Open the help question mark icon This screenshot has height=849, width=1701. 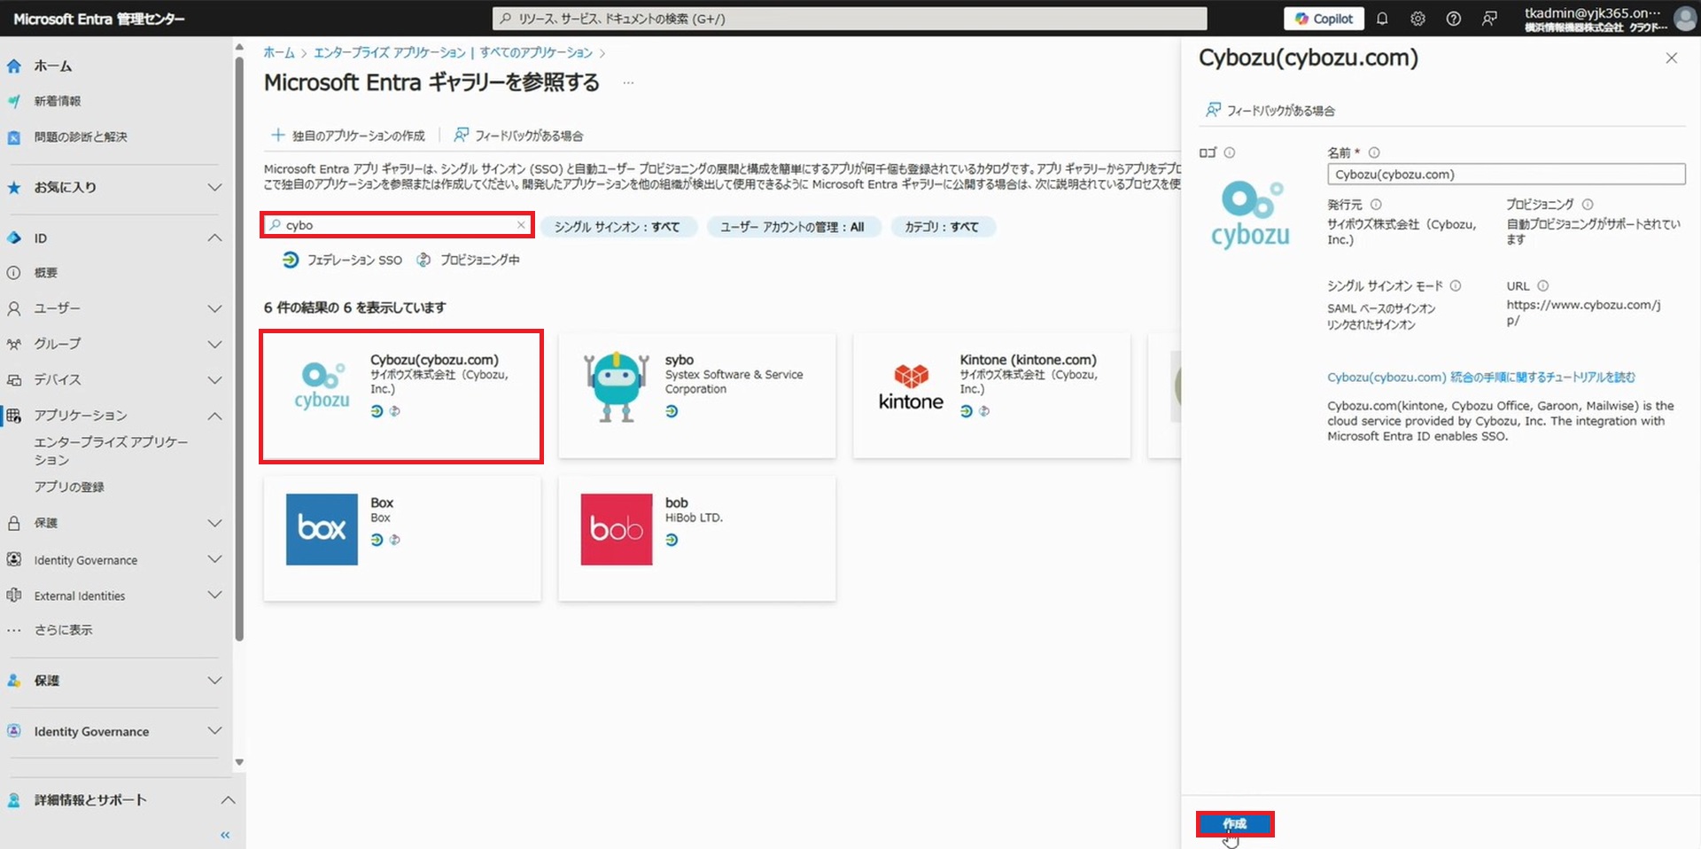coord(1453,19)
